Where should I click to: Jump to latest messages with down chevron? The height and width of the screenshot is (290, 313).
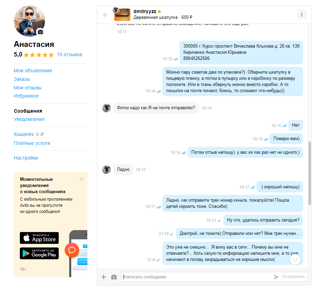[295, 260]
